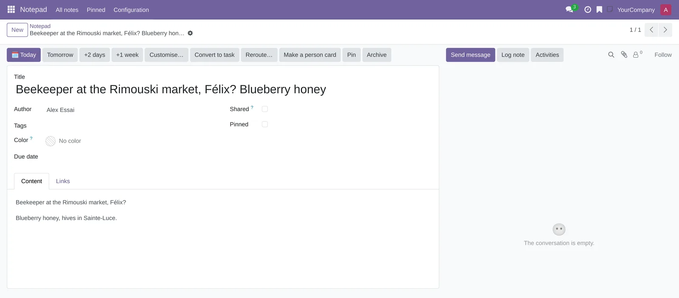Switch to the Links tab
The height and width of the screenshot is (298, 679).
pos(63,181)
